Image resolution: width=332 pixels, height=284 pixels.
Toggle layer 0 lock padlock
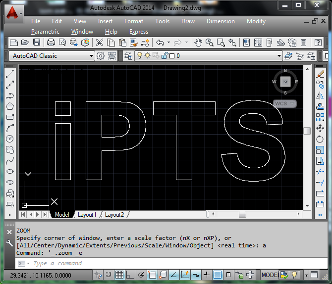pos(165,55)
